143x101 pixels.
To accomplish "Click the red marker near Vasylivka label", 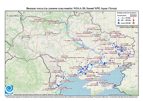I will pos(76,75).
